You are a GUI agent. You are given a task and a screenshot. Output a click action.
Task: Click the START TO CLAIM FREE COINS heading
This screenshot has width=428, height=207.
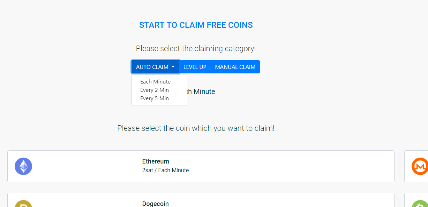196,25
